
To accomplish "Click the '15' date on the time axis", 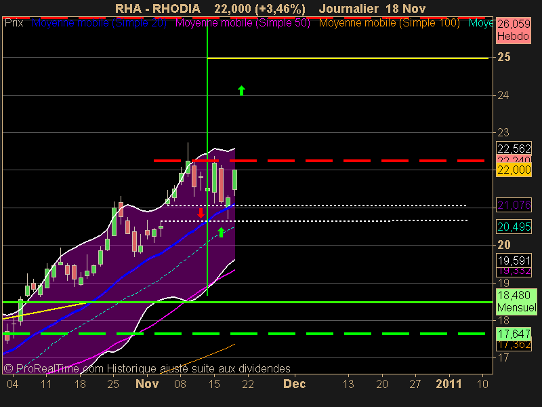I will (x=214, y=384).
